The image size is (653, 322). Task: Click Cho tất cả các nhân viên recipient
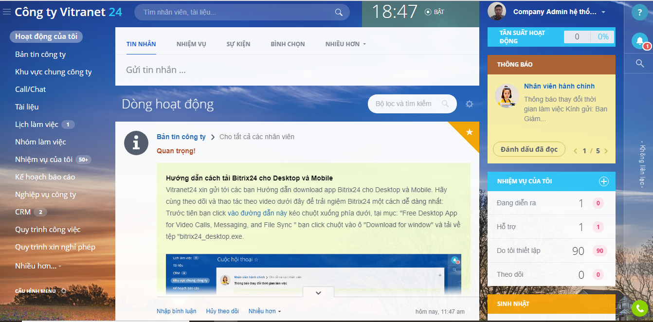click(257, 137)
